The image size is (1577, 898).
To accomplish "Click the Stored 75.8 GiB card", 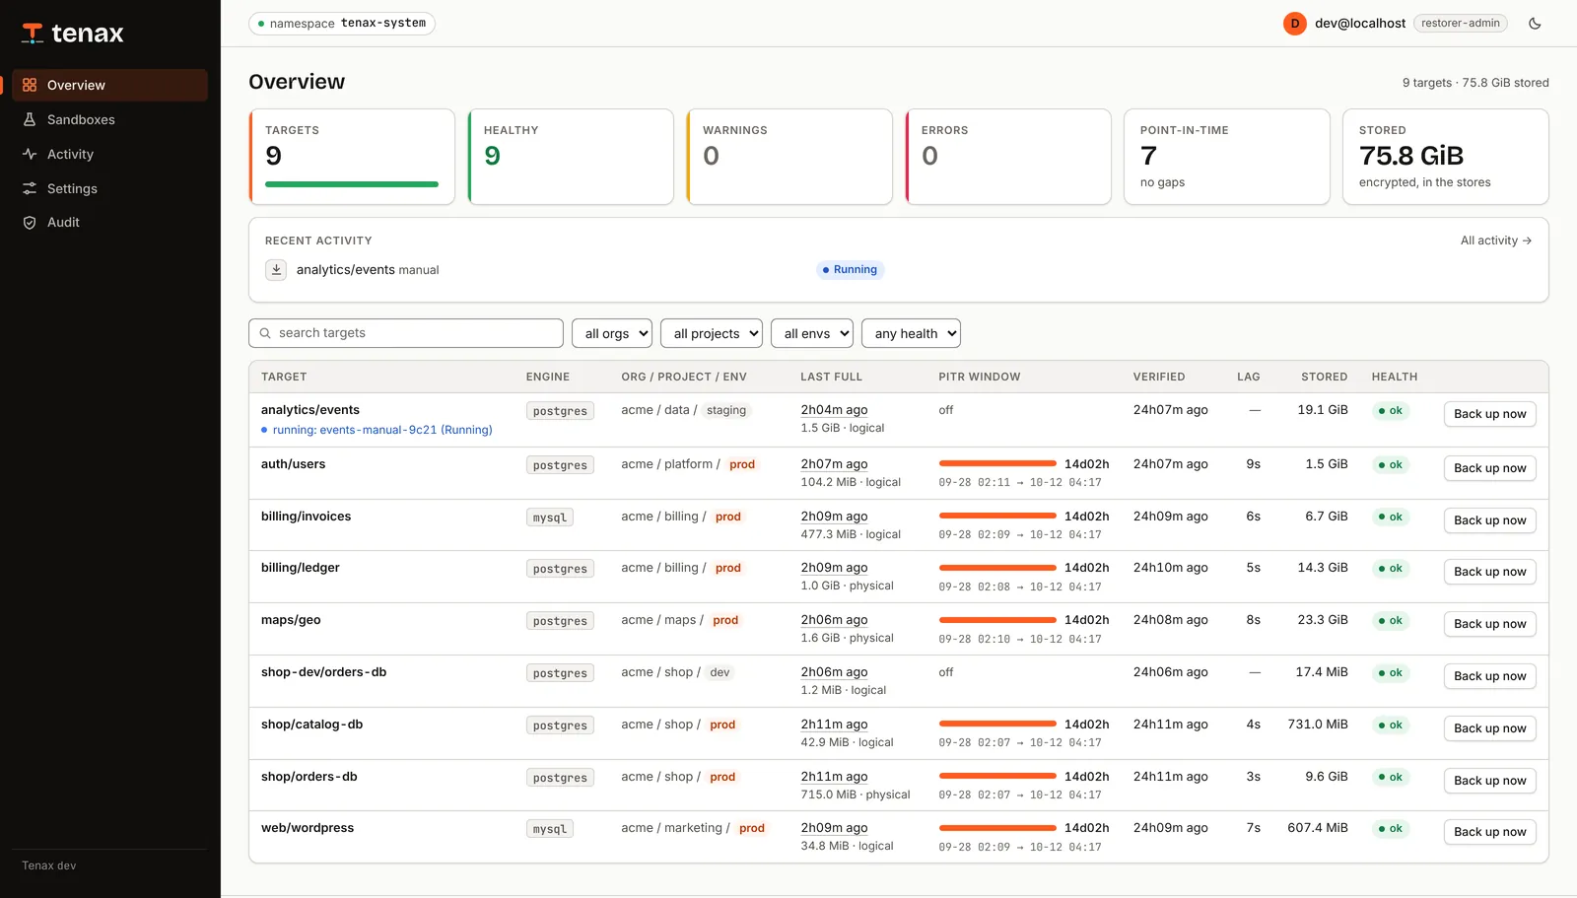I will coord(1445,157).
